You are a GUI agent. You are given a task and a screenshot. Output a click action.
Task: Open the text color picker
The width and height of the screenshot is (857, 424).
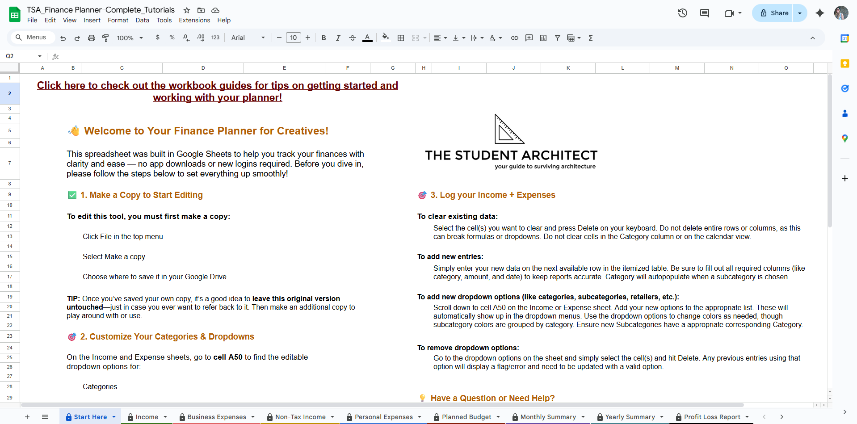tap(367, 38)
